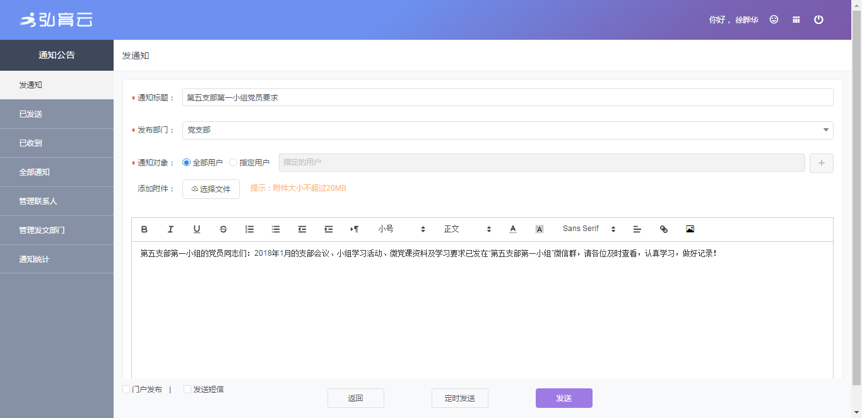Toggle bold formatting in editor toolbar

point(145,229)
